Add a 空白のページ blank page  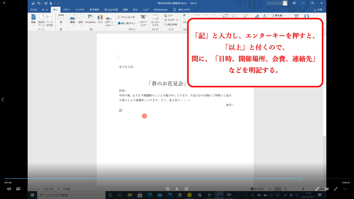tap(41, 19)
